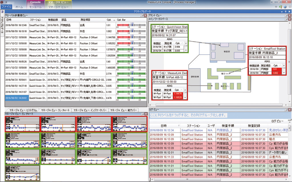This screenshot has width=292, height=182.
Task: Click the green flag icon in ribbon
Action: point(281,7)
